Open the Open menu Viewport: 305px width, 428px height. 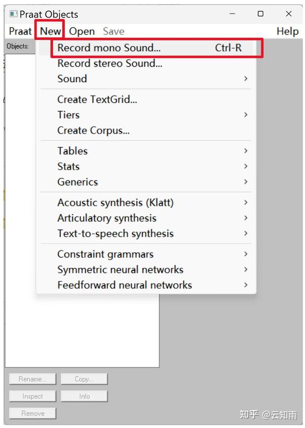point(82,31)
